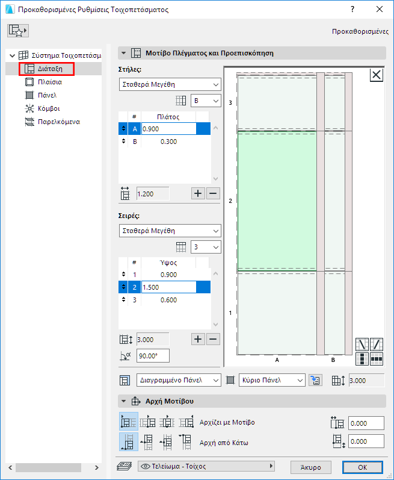Select Αρχίζει με Μοτίβο start option icon
Image resolution: width=394 pixels, height=480 pixels.
coord(128,422)
